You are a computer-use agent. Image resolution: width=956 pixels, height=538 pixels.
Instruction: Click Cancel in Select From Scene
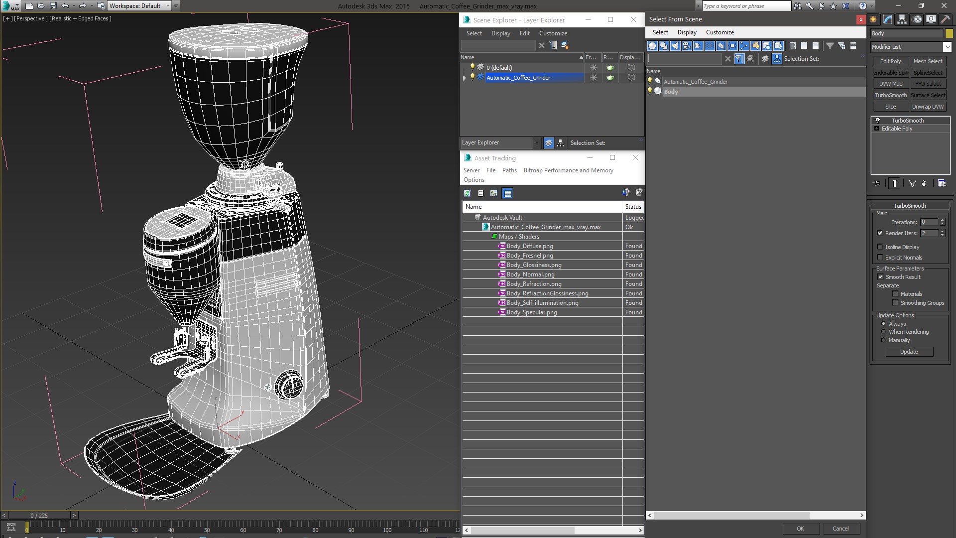click(840, 529)
